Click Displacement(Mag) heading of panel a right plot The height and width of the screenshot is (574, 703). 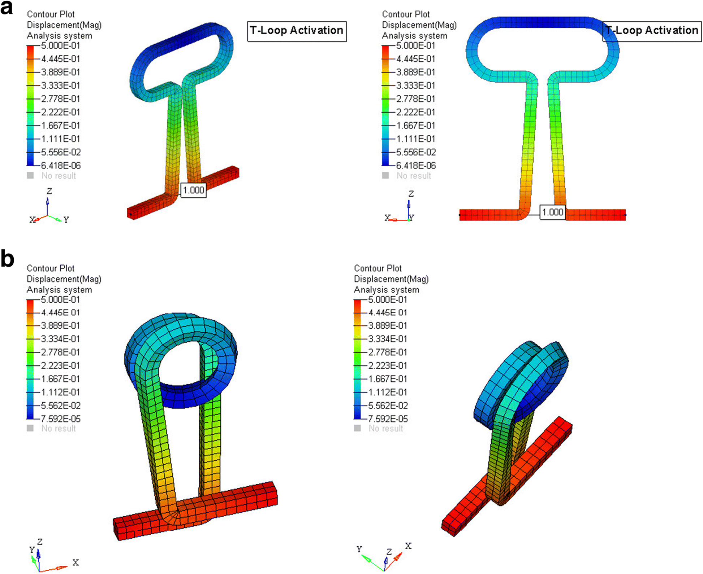pyautogui.click(x=419, y=25)
